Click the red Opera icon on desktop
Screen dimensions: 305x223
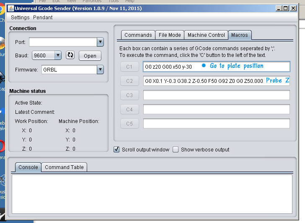[x=2, y=146]
